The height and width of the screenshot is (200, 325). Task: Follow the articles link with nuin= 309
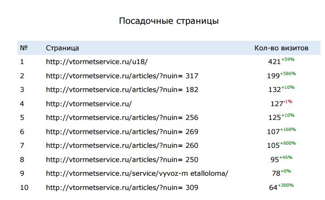[x=122, y=188]
